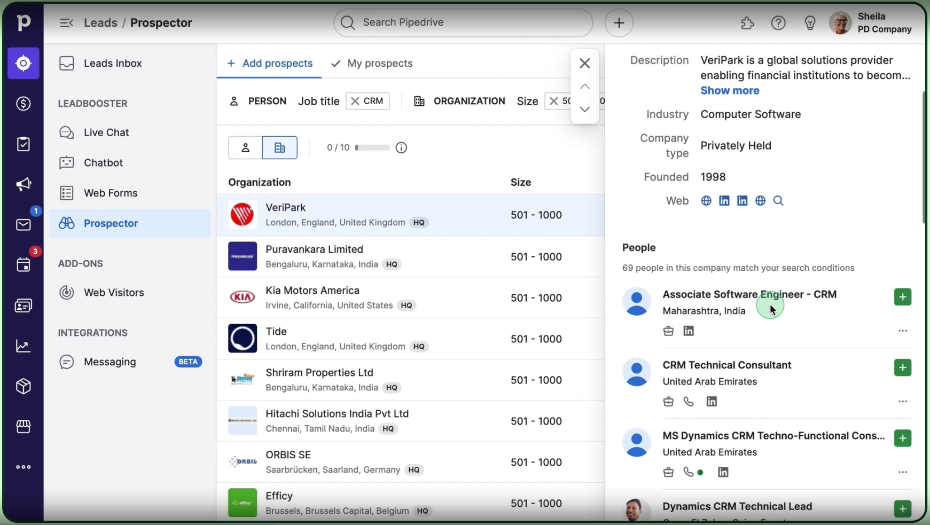Open more options for Associate Software Engineer

(x=903, y=331)
